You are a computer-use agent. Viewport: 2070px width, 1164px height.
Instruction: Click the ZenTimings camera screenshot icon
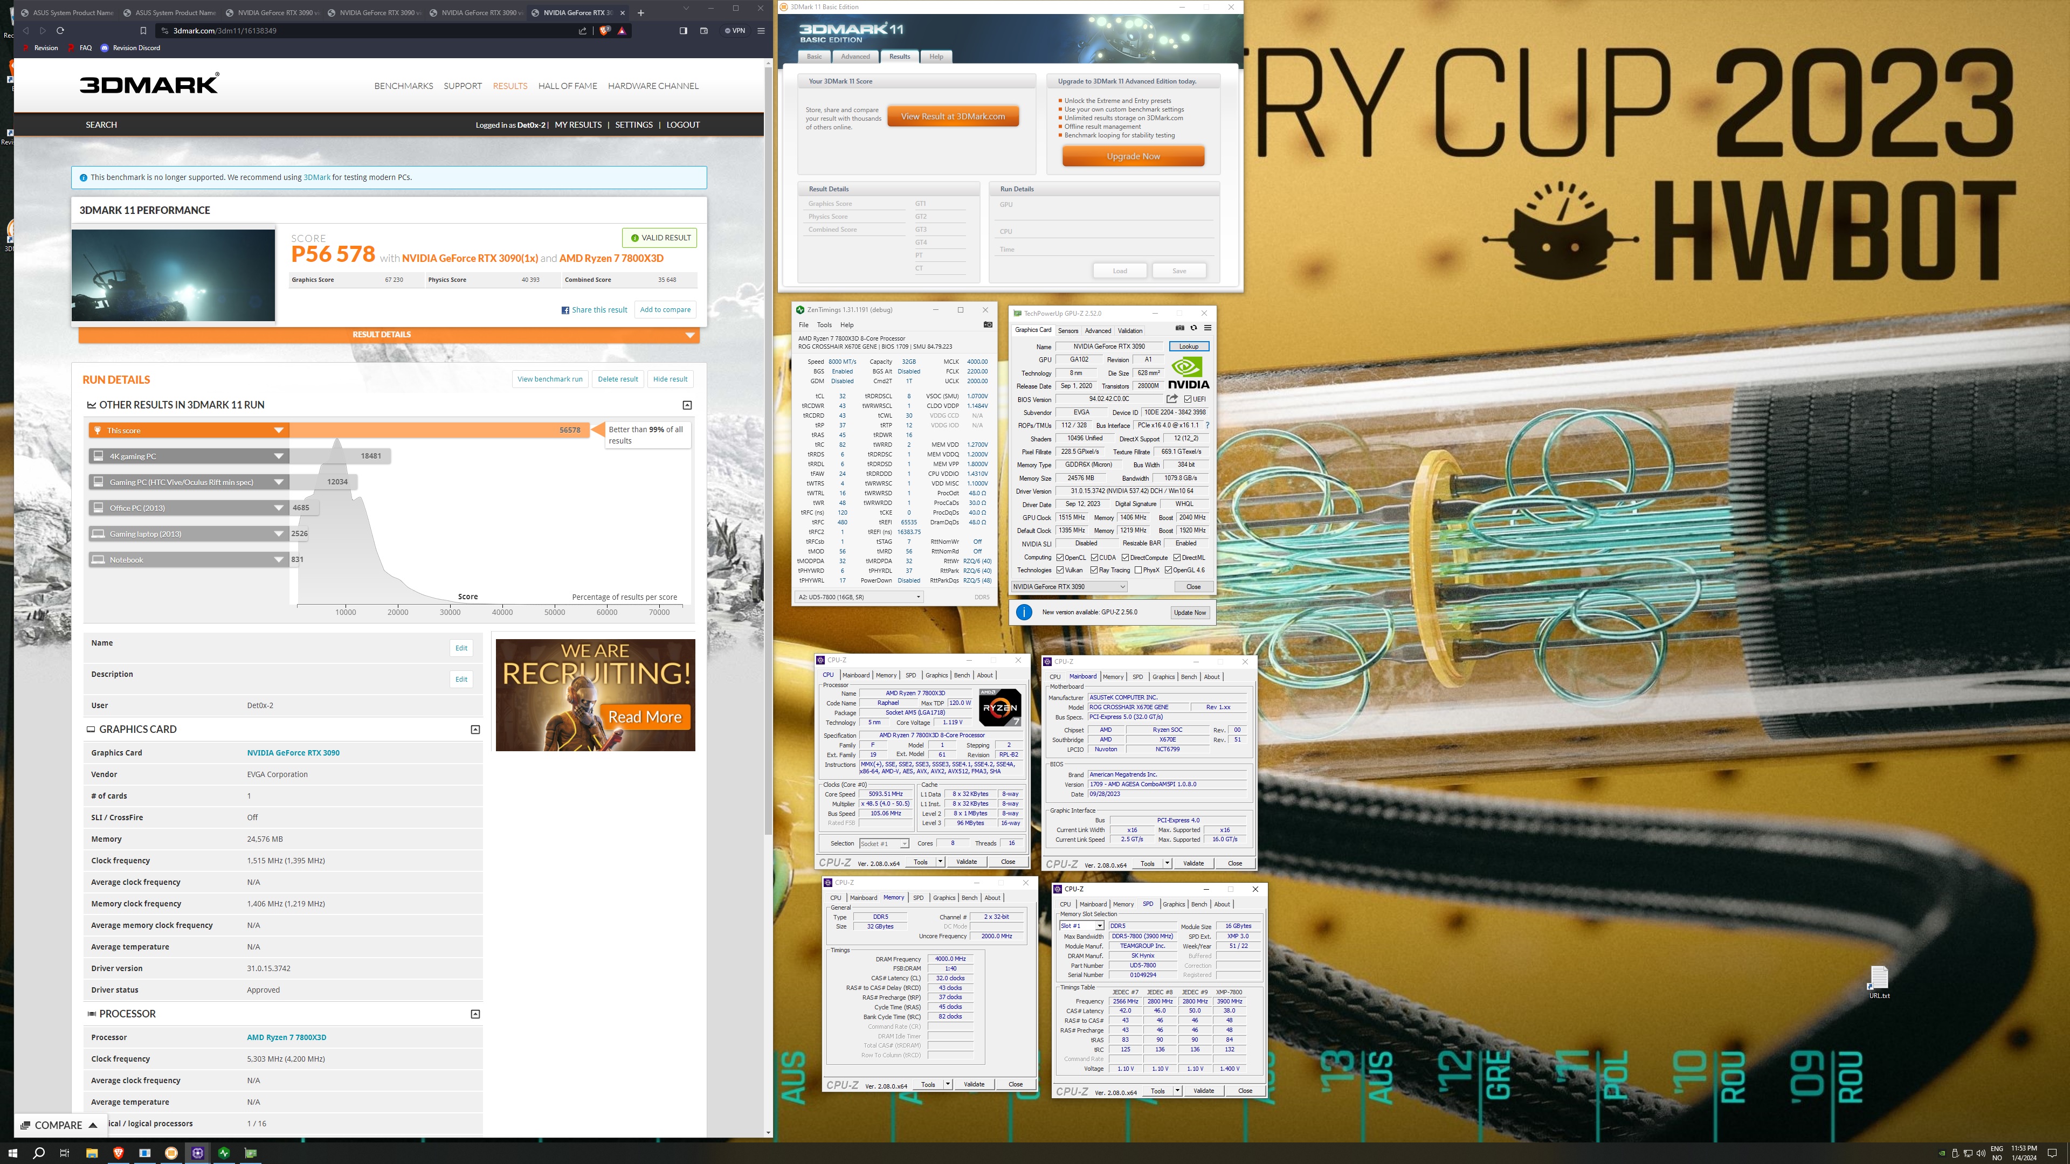pyautogui.click(x=988, y=324)
